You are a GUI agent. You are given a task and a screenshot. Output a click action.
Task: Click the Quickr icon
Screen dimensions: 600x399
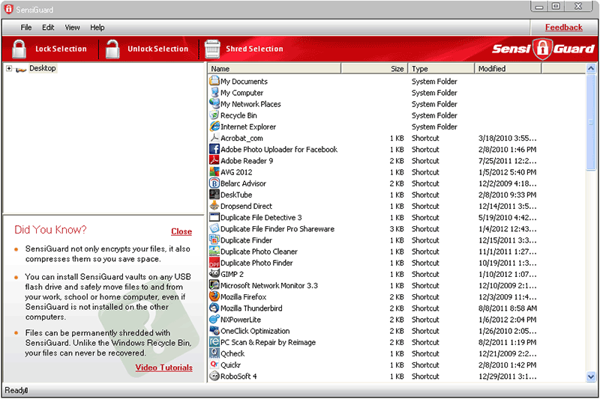(214, 365)
